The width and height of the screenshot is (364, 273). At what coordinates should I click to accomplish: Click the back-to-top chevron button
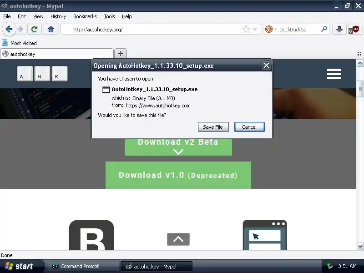click(178, 239)
